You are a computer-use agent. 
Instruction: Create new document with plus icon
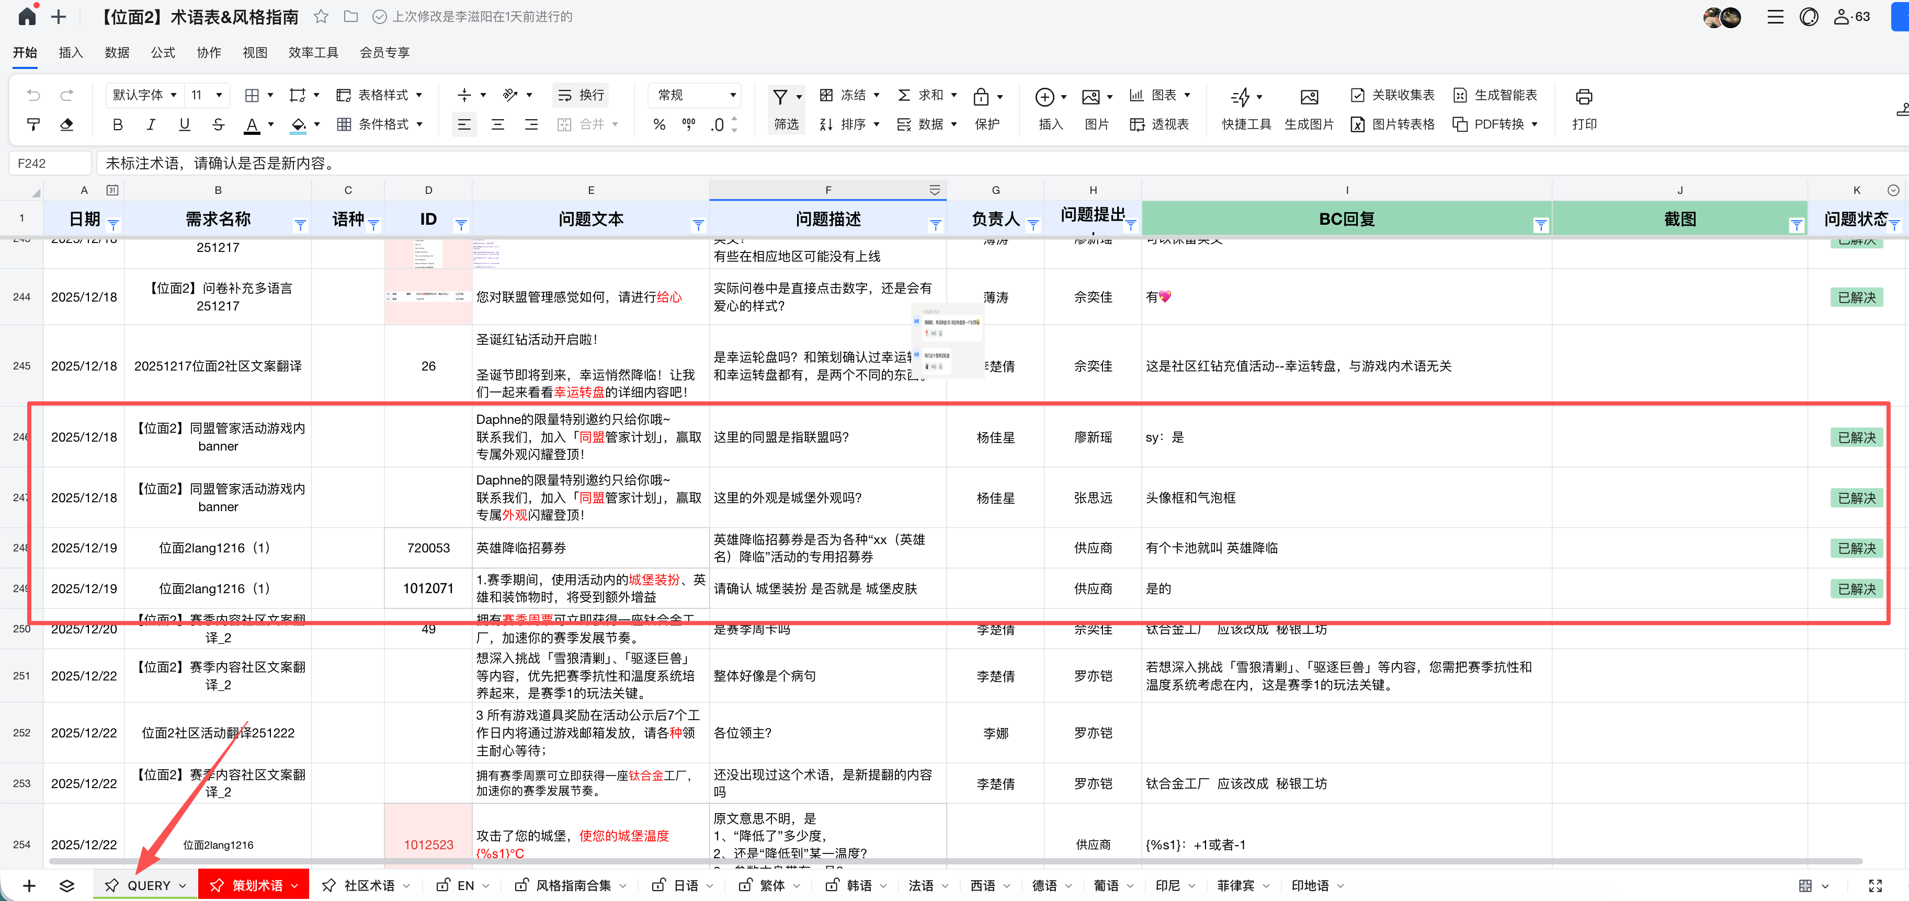(x=59, y=16)
